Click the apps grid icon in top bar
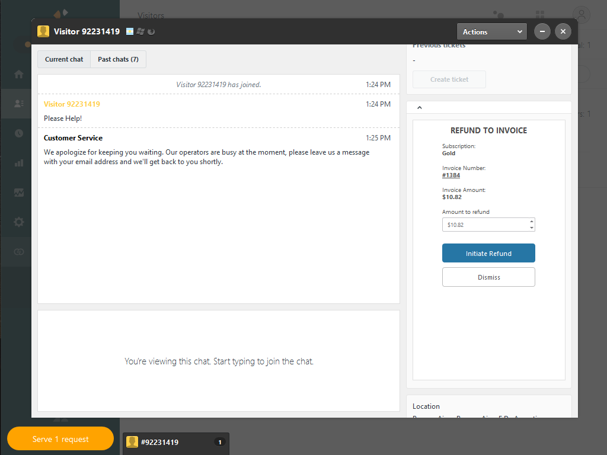 click(539, 15)
